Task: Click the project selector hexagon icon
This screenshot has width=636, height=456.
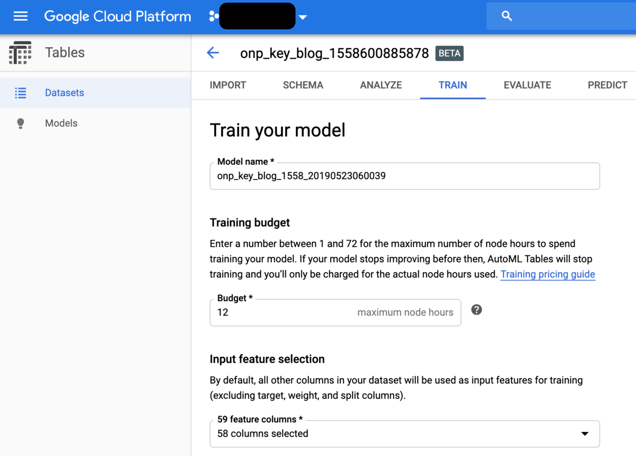Action: [214, 16]
